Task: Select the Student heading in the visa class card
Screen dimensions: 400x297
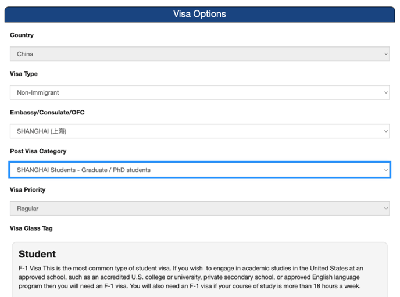Action: tap(37, 254)
